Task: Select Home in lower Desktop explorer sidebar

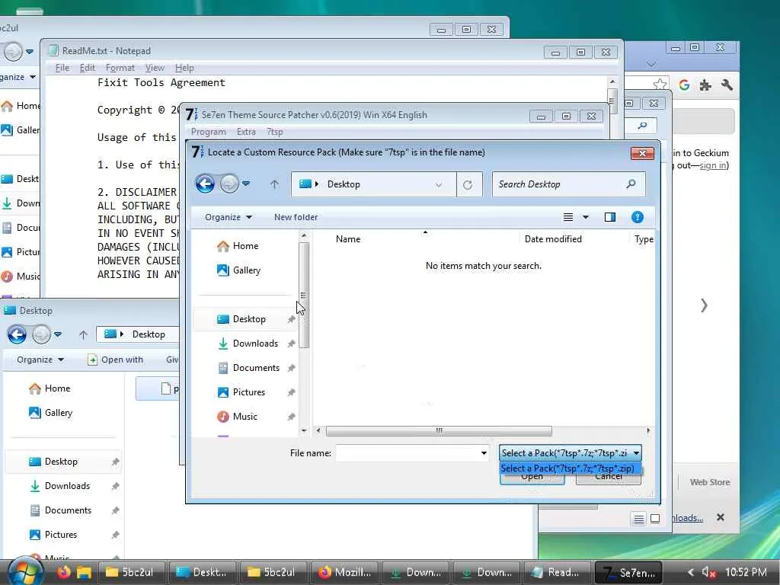Action: (x=50, y=388)
